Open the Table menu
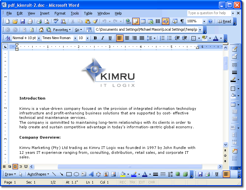This screenshot has height=190, width=246. click(x=88, y=13)
